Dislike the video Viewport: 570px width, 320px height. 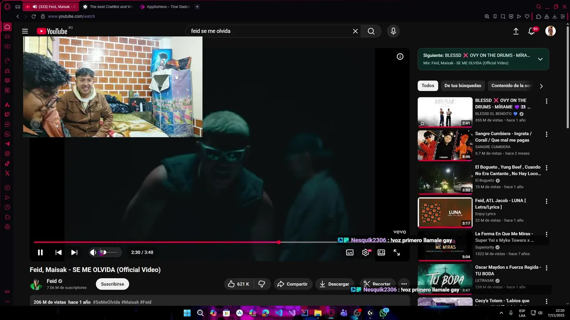click(x=262, y=284)
